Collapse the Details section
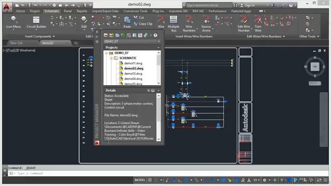This screenshot has width=331, height=186. click(159, 90)
